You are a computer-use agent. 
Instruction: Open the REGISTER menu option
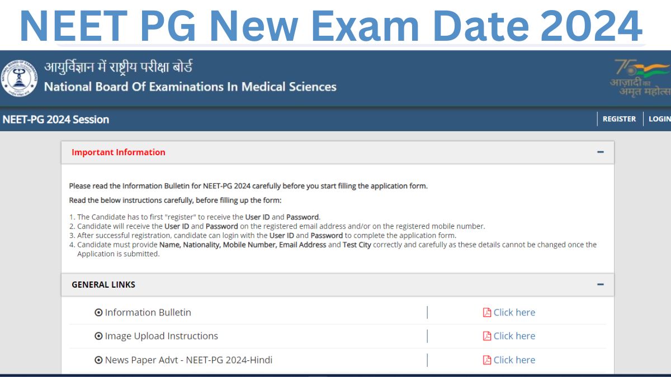pos(619,119)
